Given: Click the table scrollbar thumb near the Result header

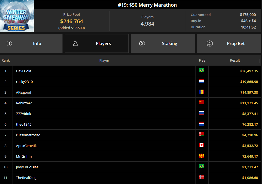Looking at the screenshot, I should [x=260, y=61].
